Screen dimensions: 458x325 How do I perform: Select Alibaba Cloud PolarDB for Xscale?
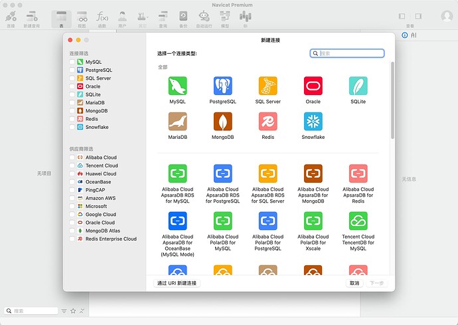point(313,221)
